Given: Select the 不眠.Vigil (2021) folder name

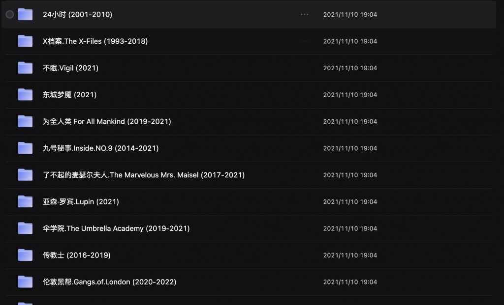Looking at the screenshot, I should (70, 68).
